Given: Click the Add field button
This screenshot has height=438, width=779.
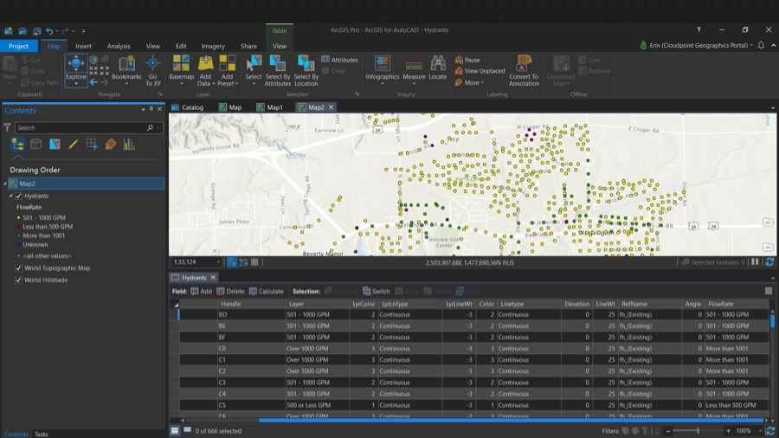Looking at the screenshot, I should 201,292.
